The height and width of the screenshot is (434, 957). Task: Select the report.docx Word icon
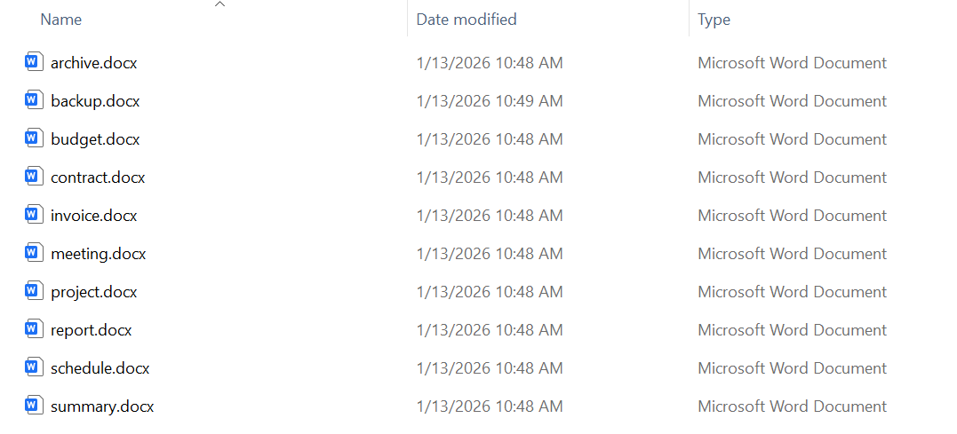34,329
